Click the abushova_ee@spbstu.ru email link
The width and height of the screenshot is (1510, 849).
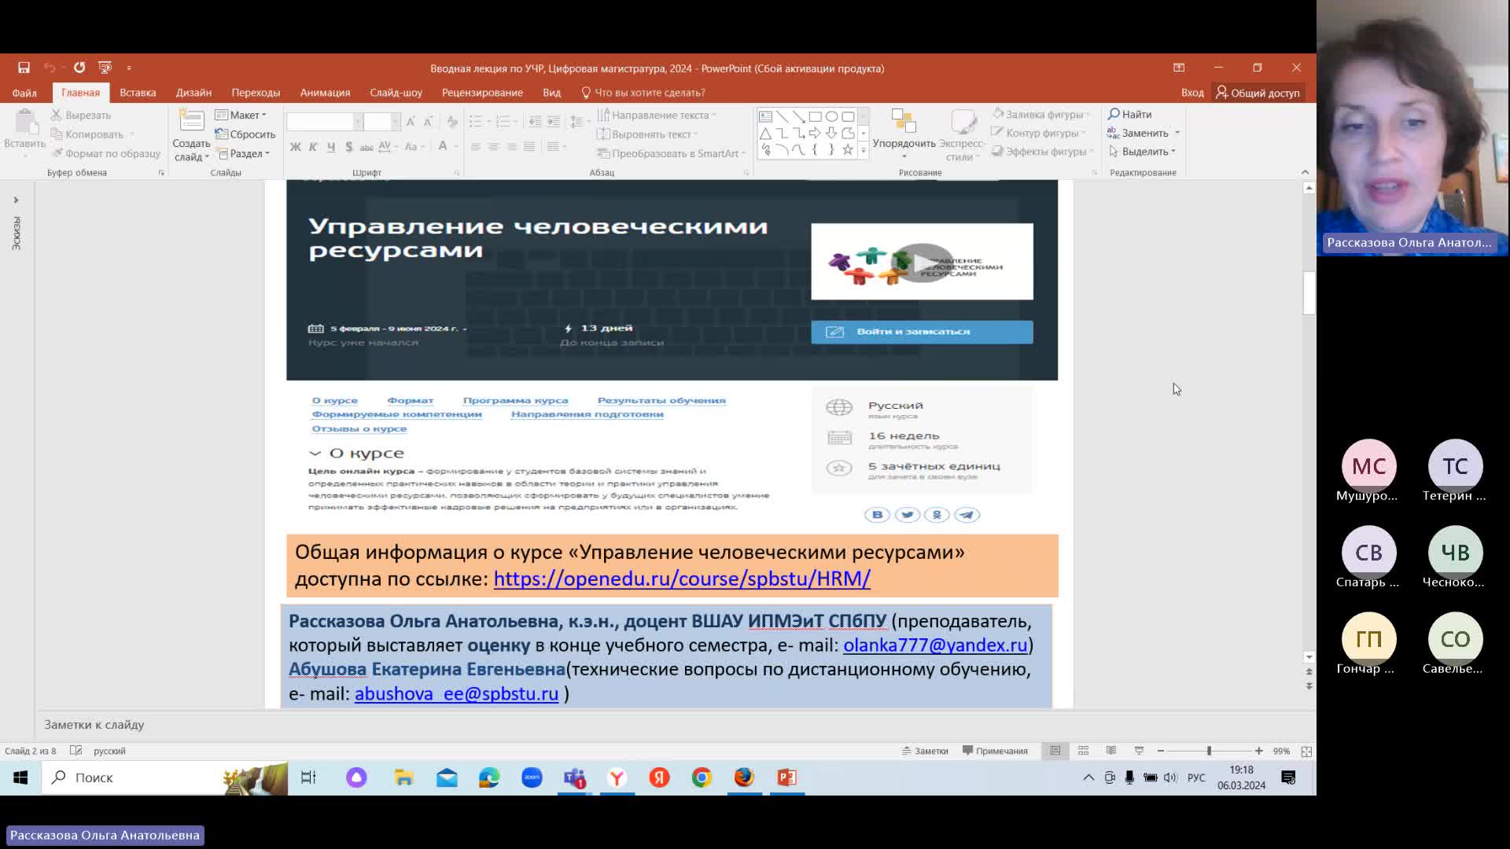pos(456,693)
